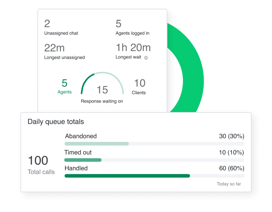Click the 15 value inside the gauge

point(102,90)
